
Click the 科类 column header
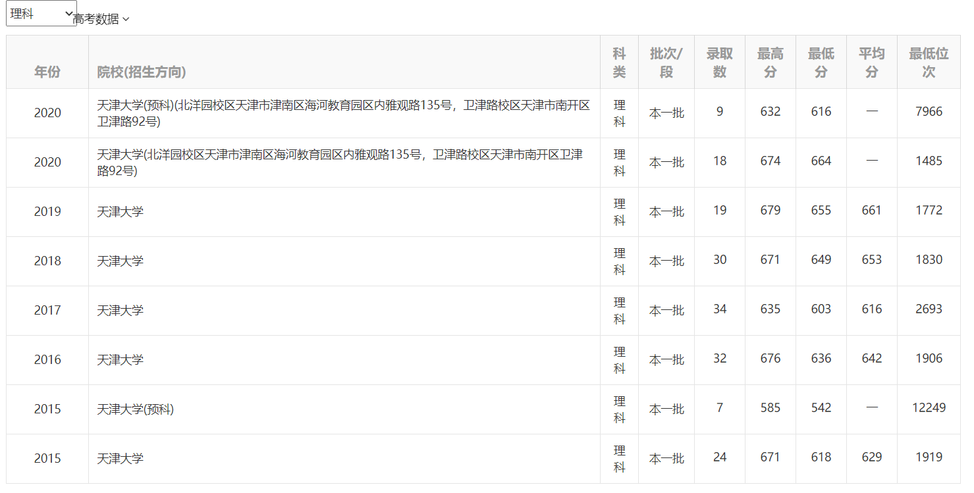tap(619, 63)
